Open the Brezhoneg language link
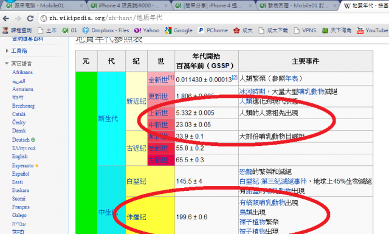Image resolution: width=389 pixels, height=234 pixels. tap(23, 106)
